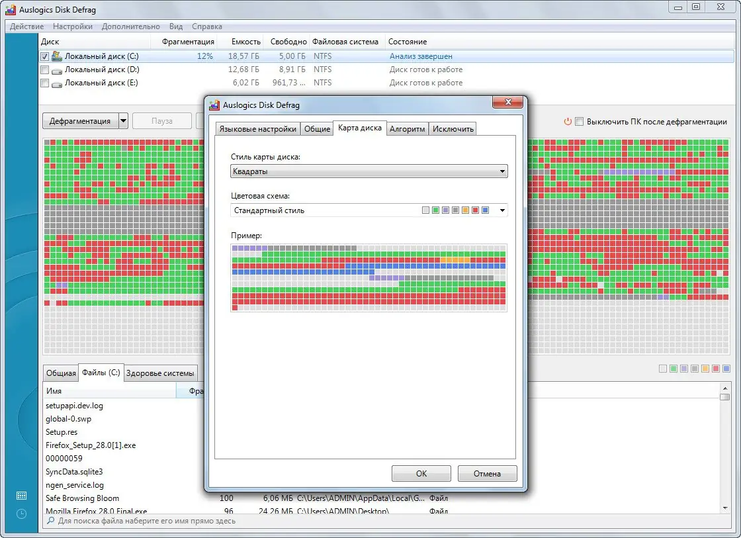
Task: Click the red legend swatch below the disk map
Action: [x=716, y=369]
